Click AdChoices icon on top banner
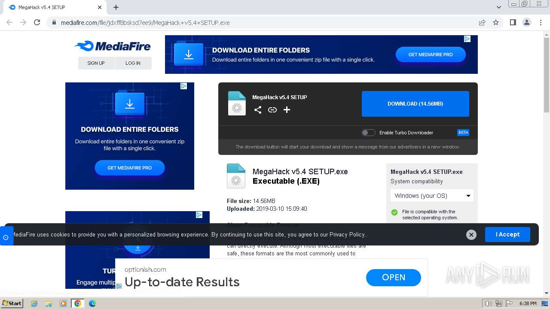 pyautogui.click(x=467, y=39)
